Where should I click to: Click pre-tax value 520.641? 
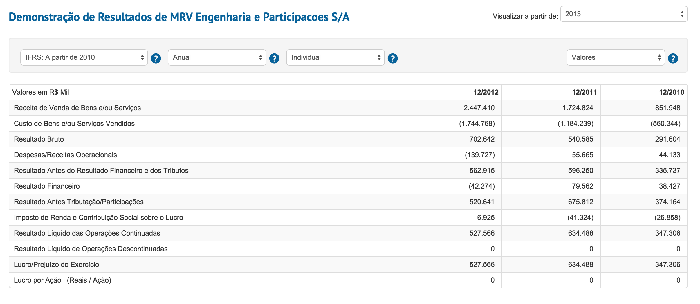pos(482,202)
